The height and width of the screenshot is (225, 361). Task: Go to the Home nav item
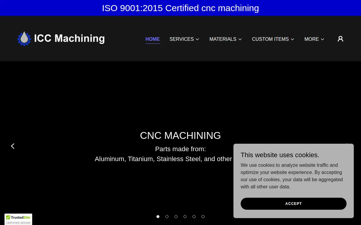coord(153,39)
